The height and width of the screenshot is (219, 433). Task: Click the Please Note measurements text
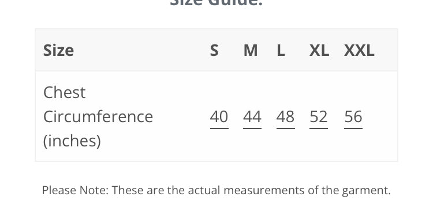216,190
